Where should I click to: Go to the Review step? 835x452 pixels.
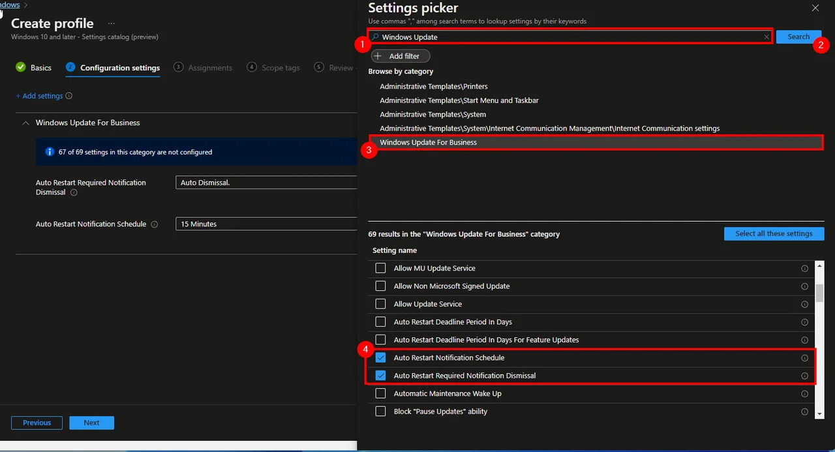pyautogui.click(x=334, y=68)
